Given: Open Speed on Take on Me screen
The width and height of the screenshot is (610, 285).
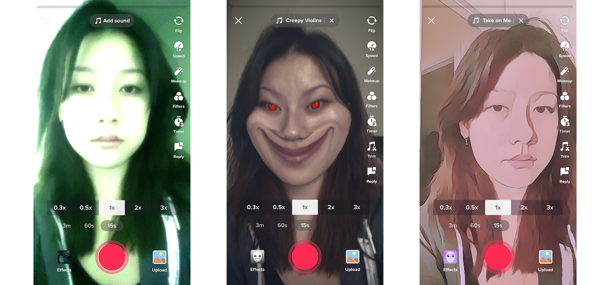Looking at the screenshot, I should (x=565, y=46).
